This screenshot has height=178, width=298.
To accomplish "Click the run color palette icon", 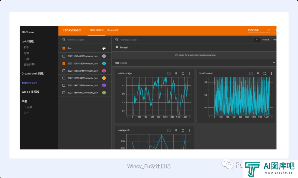I will tap(104, 48).
